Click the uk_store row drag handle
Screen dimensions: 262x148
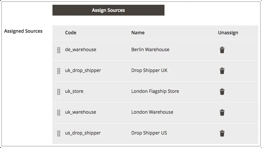click(x=59, y=92)
